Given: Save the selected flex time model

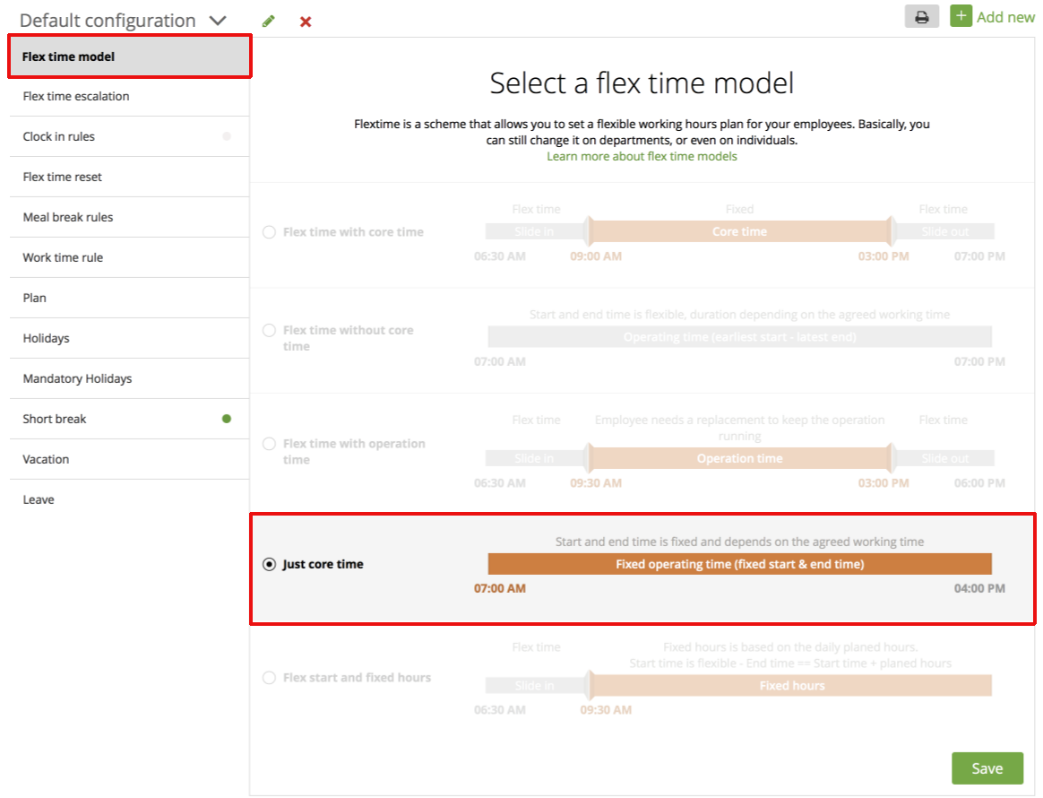Looking at the screenshot, I should (x=987, y=768).
